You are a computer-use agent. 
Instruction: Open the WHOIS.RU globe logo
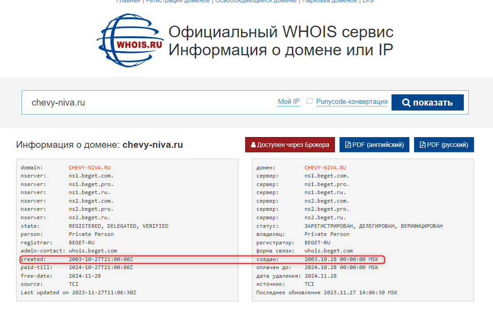[x=130, y=40]
